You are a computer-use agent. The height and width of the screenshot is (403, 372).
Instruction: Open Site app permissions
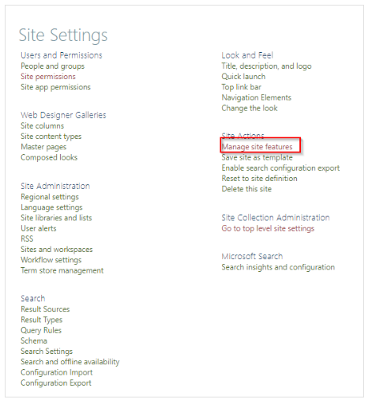[55, 87]
